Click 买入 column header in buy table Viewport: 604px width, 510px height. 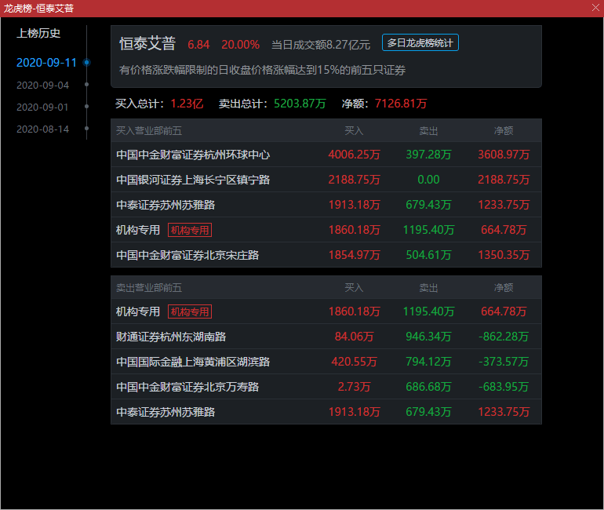(x=354, y=131)
